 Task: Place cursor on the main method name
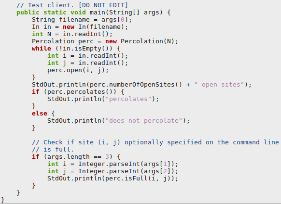(x=98, y=13)
